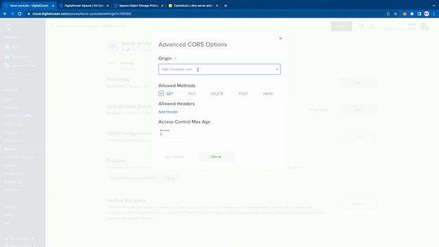Click the Copy button beside the endpoint
Image resolution: width=439 pixels, height=247 pixels.
point(171,178)
